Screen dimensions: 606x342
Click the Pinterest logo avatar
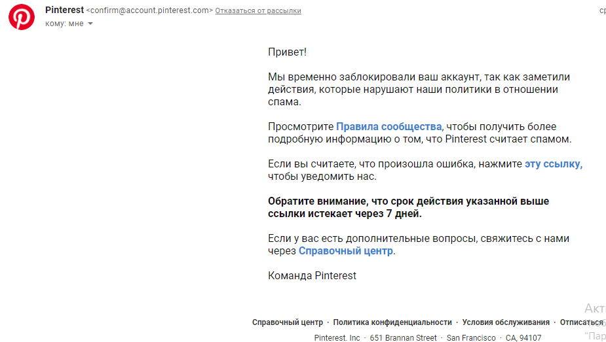[x=22, y=17]
